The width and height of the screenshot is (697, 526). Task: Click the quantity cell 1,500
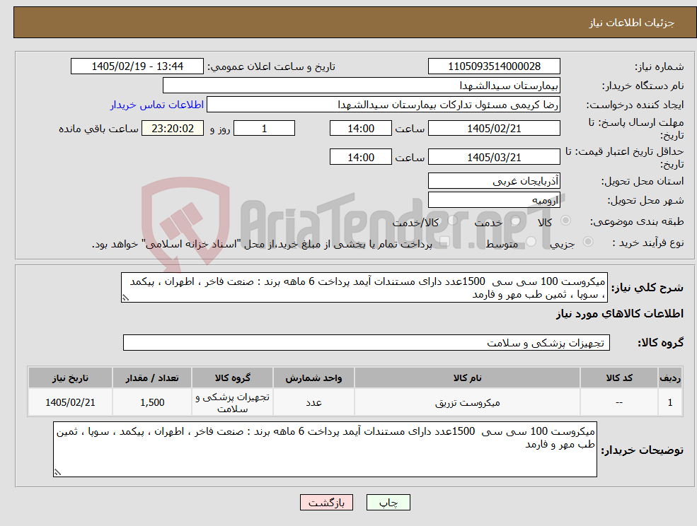152,402
